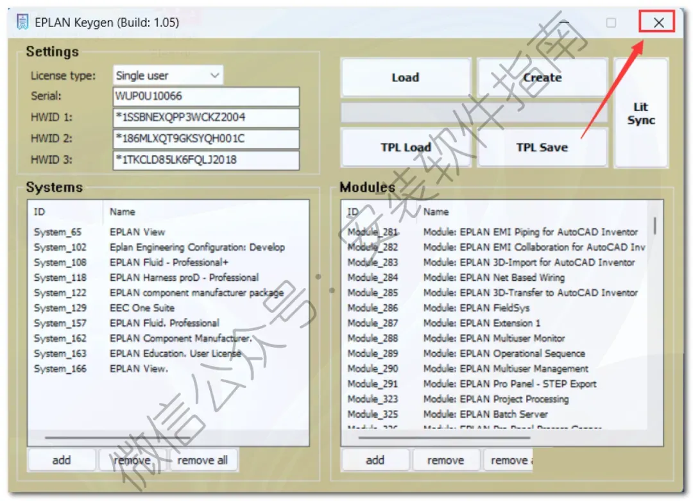Image resolution: width=693 pixels, height=501 pixels.
Task: Click the TPL Save button
Action: click(x=542, y=147)
